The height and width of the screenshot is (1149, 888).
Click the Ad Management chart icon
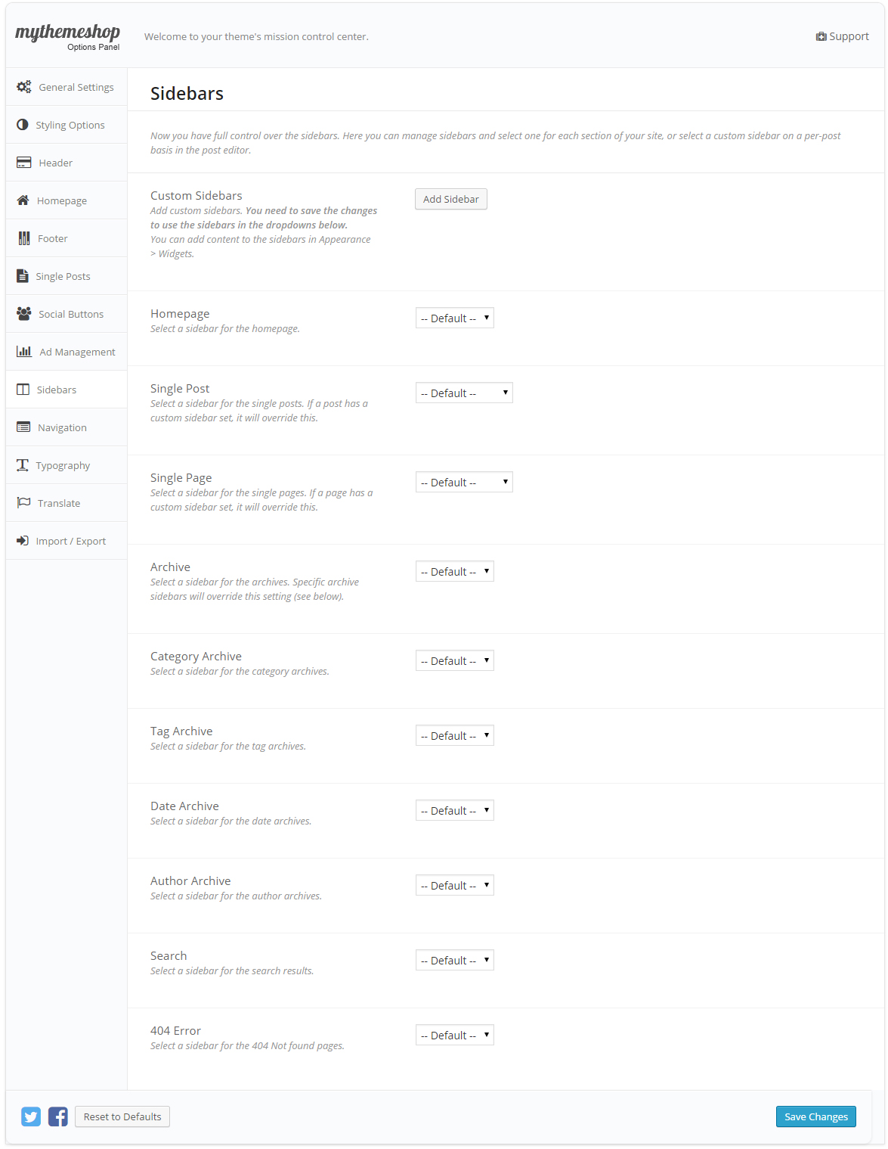click(x=24, y=352)
